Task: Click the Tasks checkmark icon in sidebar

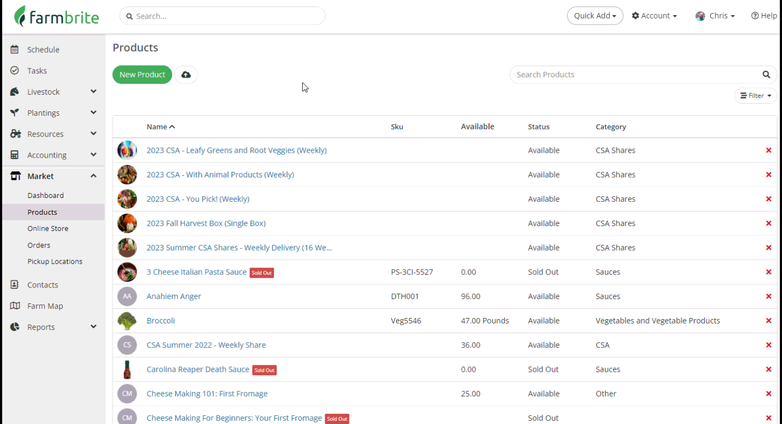Action: point(15,71)
